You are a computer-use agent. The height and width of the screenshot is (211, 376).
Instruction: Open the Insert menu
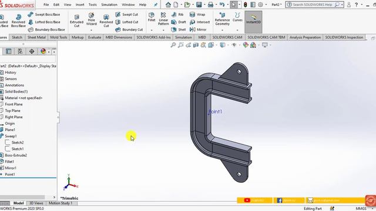tap(80, 5)
